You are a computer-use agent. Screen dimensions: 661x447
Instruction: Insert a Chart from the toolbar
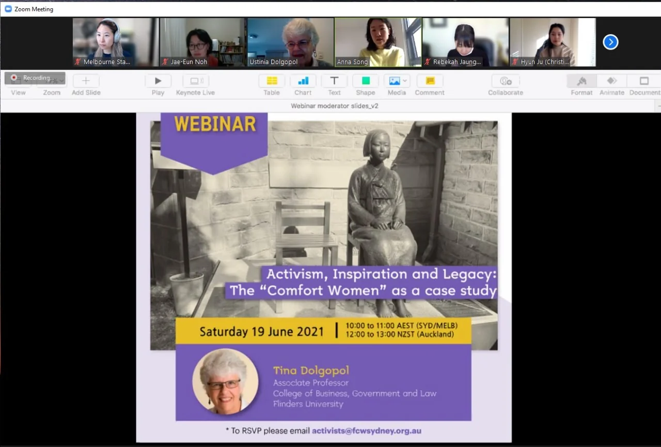point(303,81)
